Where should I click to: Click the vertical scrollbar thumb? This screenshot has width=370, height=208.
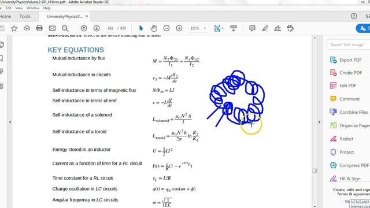point(314,171)
